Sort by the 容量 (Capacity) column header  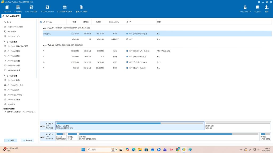tap(74, 22)
